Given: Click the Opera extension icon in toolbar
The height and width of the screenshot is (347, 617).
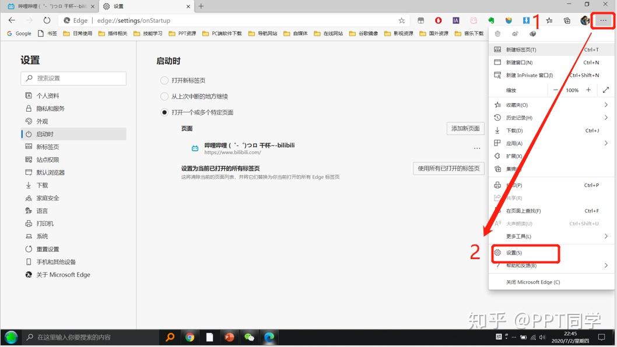Looking at the screenshot, I should [438, 20].
